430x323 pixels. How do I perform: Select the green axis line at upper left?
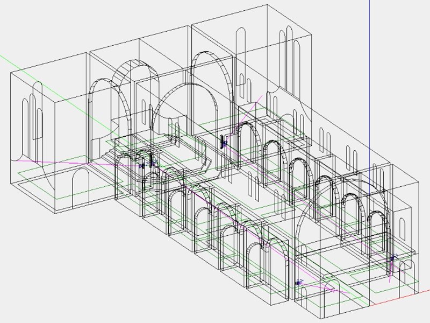(x=32, y=70)
